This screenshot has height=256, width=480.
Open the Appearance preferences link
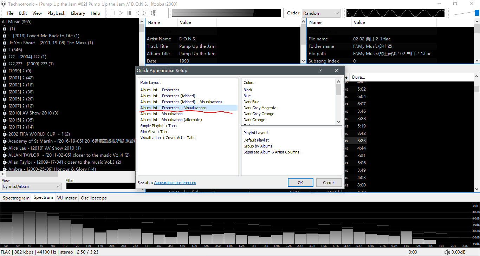(x=175, y=183)
